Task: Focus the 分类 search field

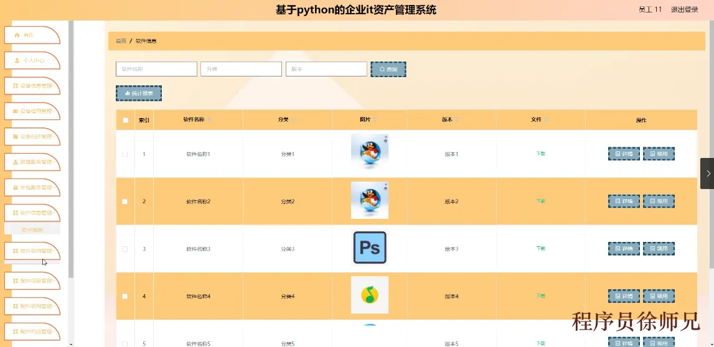Action: click(242, 69)
